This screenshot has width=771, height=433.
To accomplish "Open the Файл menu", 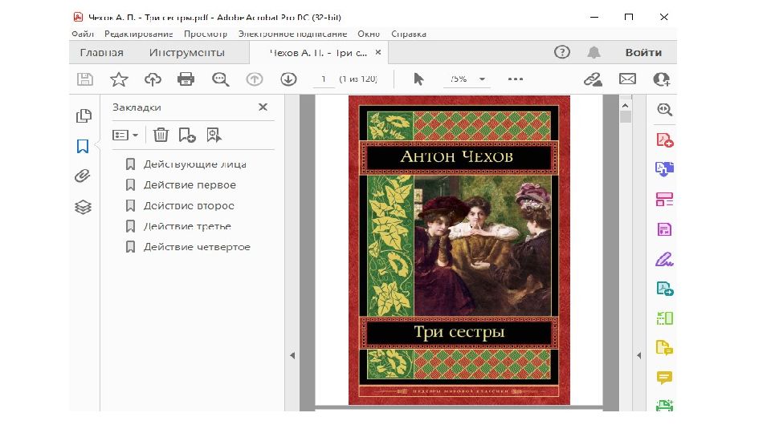I will click(x=83, y=34).
